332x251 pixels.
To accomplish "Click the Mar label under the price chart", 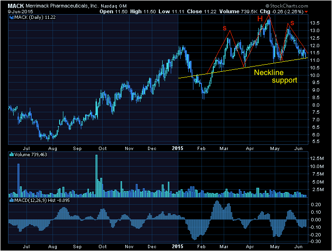I will 224,148.
